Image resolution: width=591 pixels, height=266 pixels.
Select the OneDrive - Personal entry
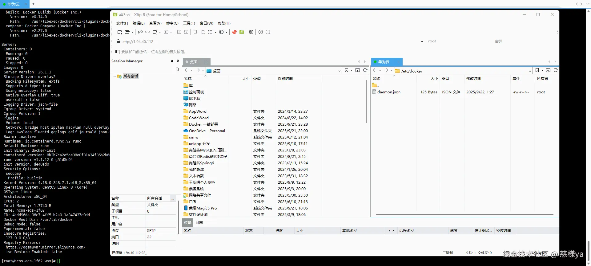pyautogui.click(x=207, y=131)
